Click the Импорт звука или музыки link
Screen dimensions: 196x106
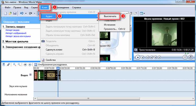18,36
